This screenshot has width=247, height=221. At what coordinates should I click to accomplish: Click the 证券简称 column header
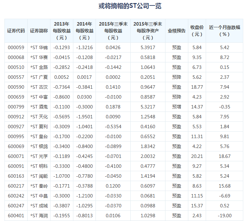tap(39, 31)
